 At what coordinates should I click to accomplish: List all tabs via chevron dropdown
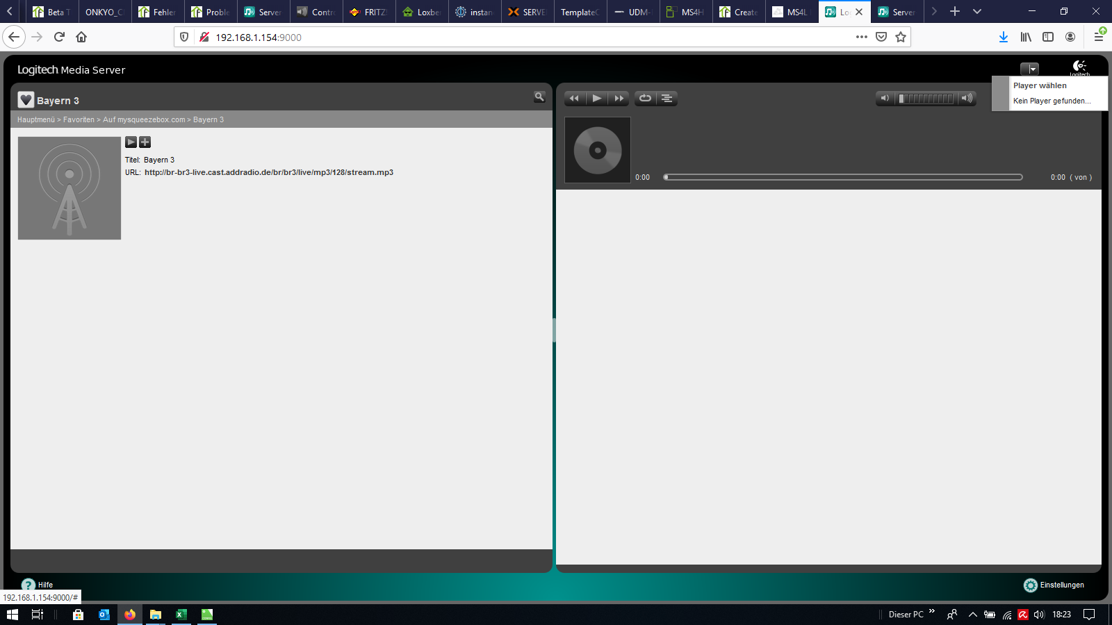pyautogui.click(x=977, y=12)
